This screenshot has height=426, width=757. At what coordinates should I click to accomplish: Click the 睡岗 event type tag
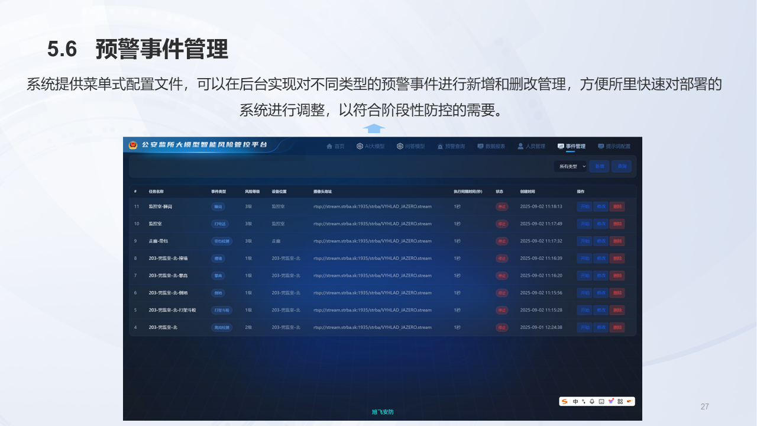coord(218,206)
